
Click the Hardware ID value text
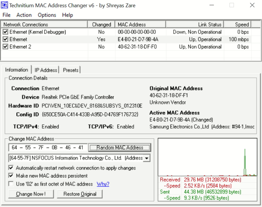92,106
